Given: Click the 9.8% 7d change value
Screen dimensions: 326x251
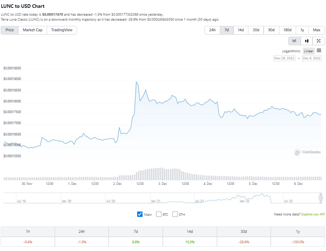Looking at the screenshot, I should coord(136,242).
